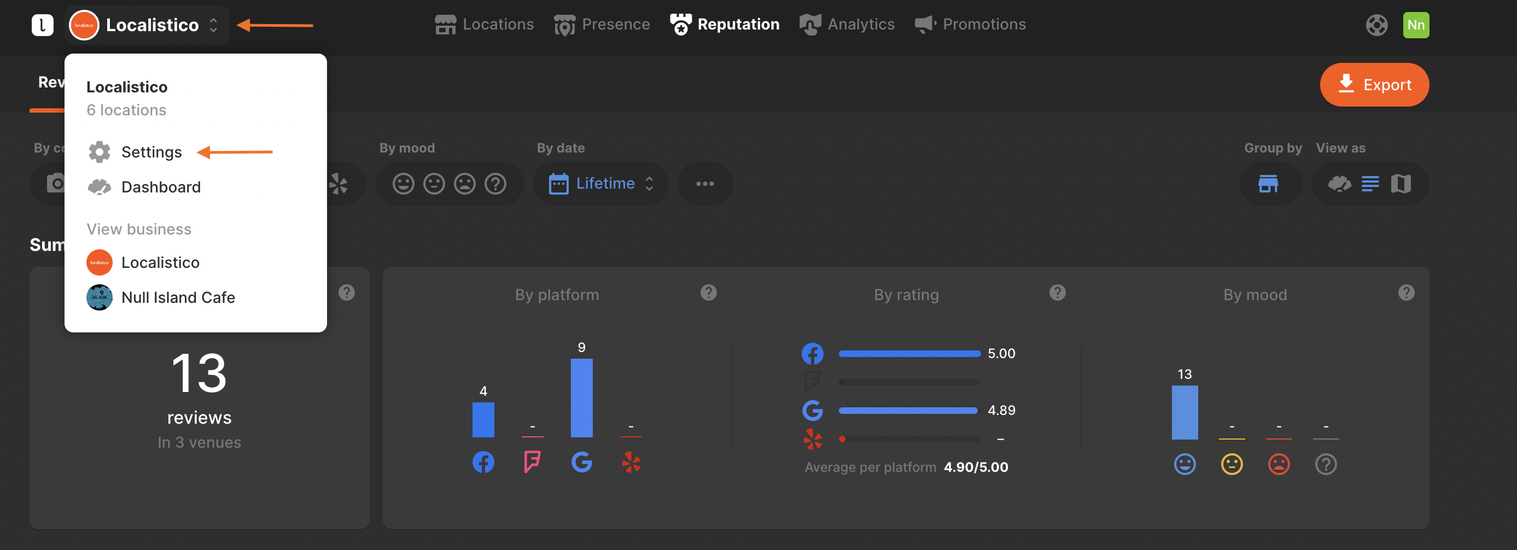Filter by neutral mood face

[x=434, y=184]
